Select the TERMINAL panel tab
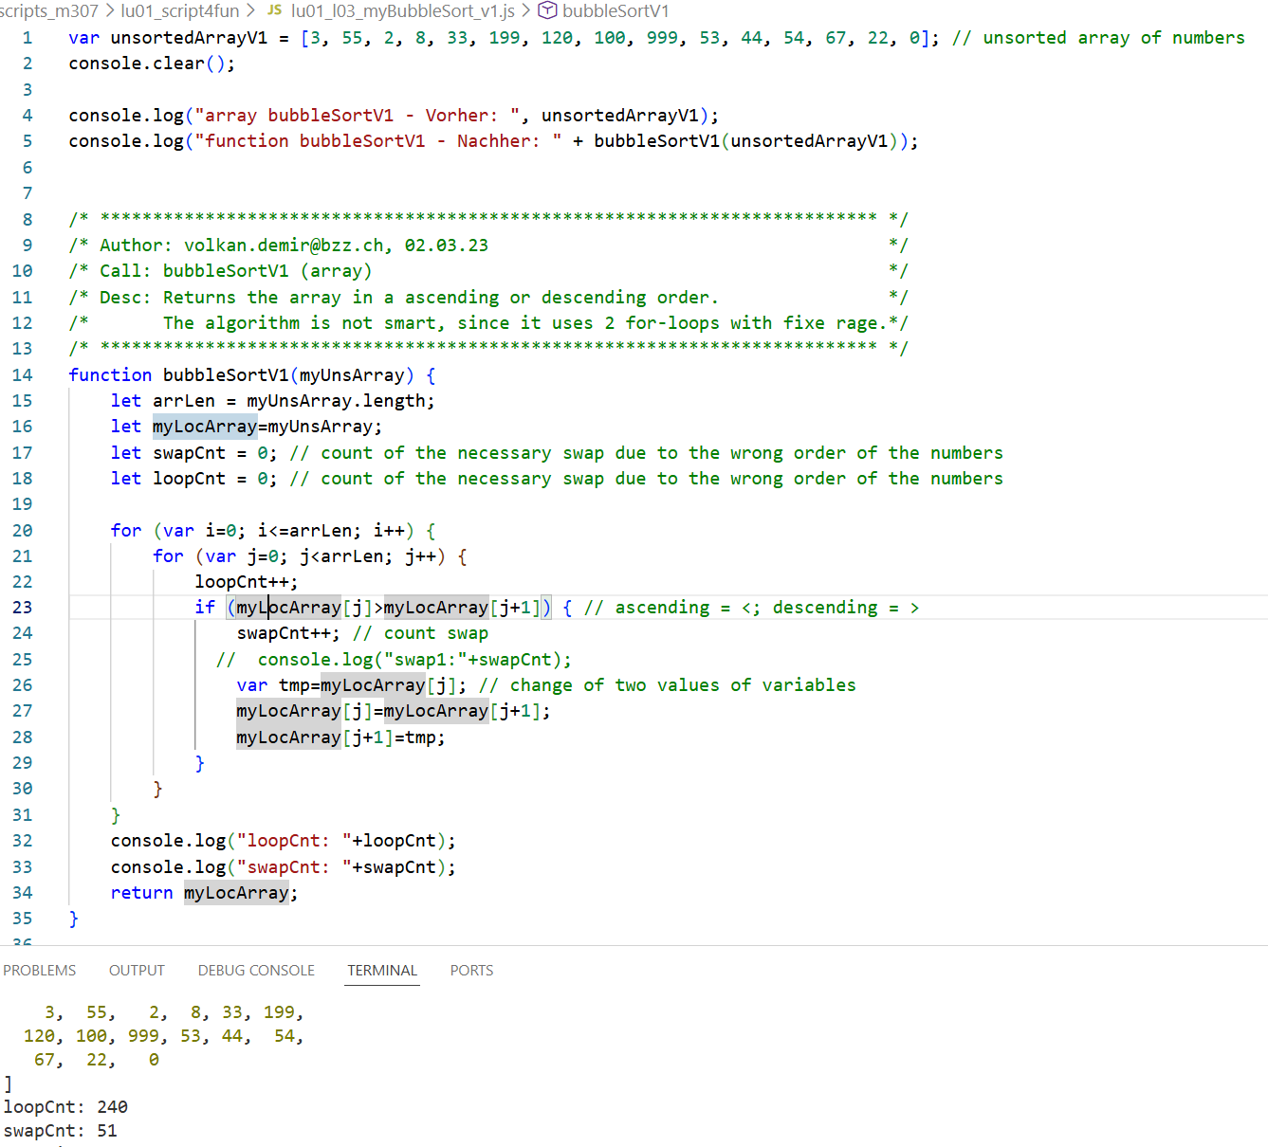 tap(381, 970)
